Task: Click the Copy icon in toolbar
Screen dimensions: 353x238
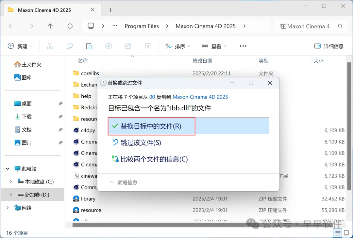Action: pos(70,46)
